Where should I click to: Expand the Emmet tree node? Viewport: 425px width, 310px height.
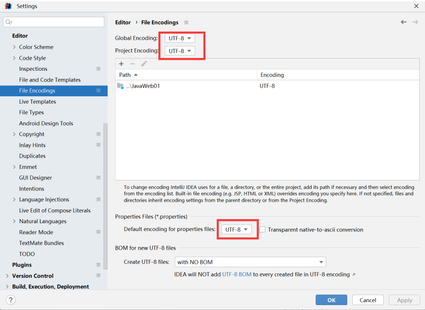click(x=14, y=167)
